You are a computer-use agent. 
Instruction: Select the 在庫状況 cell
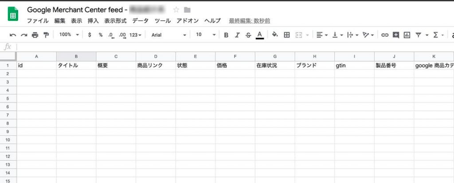275,66
